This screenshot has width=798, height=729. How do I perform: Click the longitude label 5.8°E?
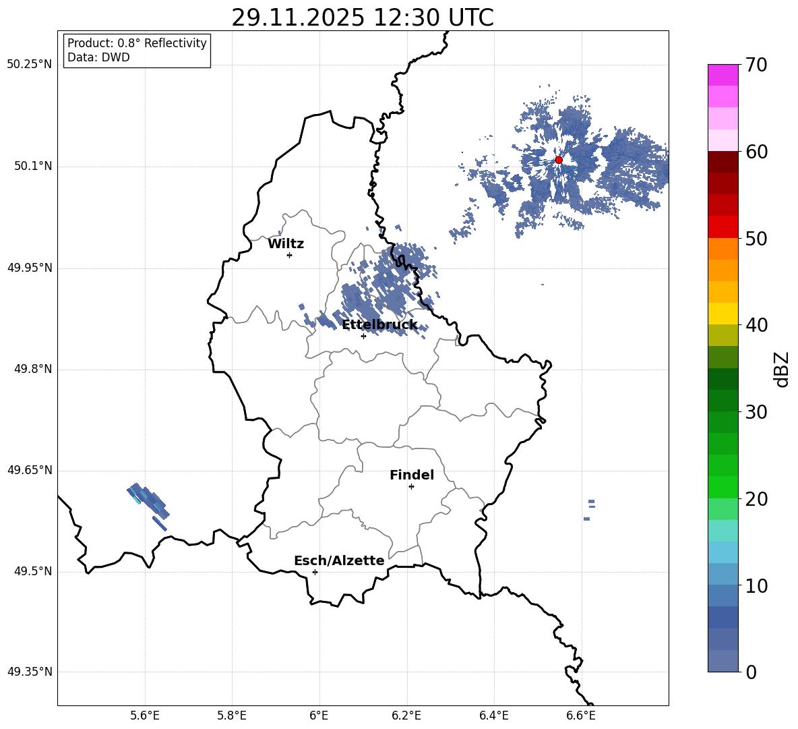pos(232,716)
